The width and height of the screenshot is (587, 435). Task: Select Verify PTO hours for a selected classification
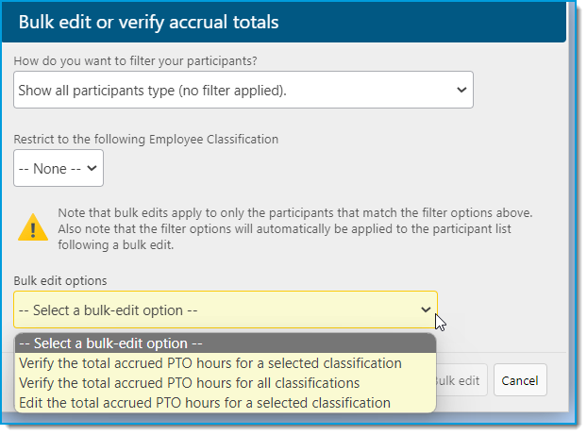pyautogui.click(x=226, y=363)
